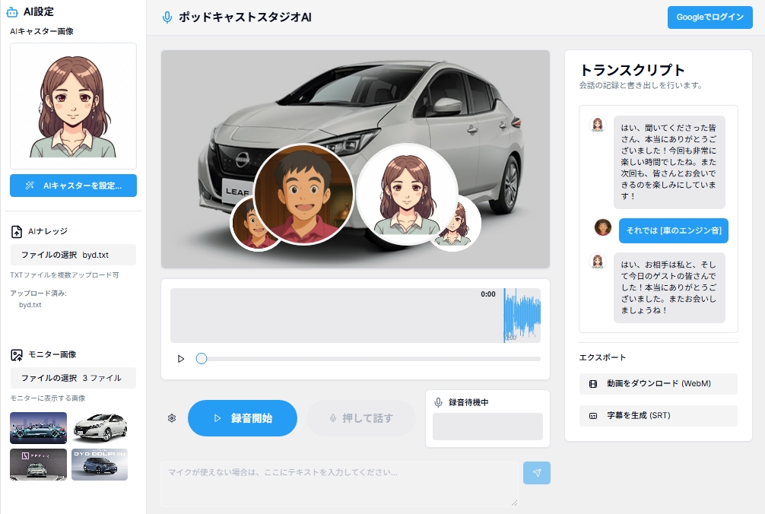Viewport: 765px width, 514px height.
Task: Click the microphone icon beside ポッドキャストスタジオAI
Action: click(x=167, y=17)
